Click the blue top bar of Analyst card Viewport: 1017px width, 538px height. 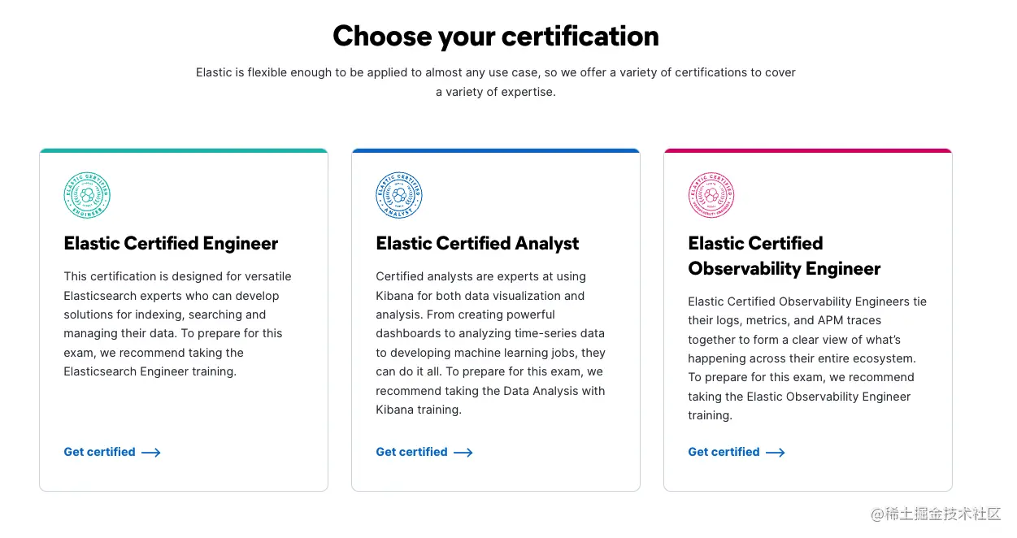tap(496, 150)
